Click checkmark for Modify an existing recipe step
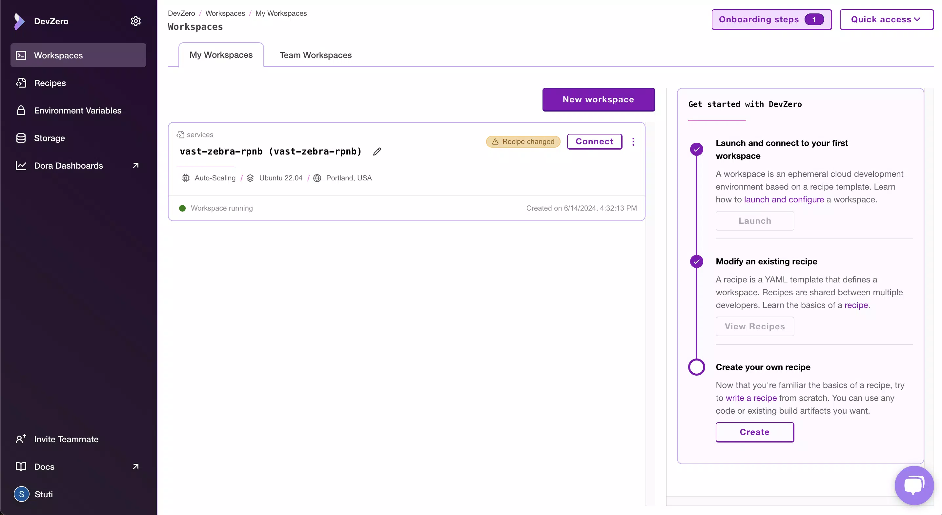Screen dimensions: 942x515 [x=697, y=261]
